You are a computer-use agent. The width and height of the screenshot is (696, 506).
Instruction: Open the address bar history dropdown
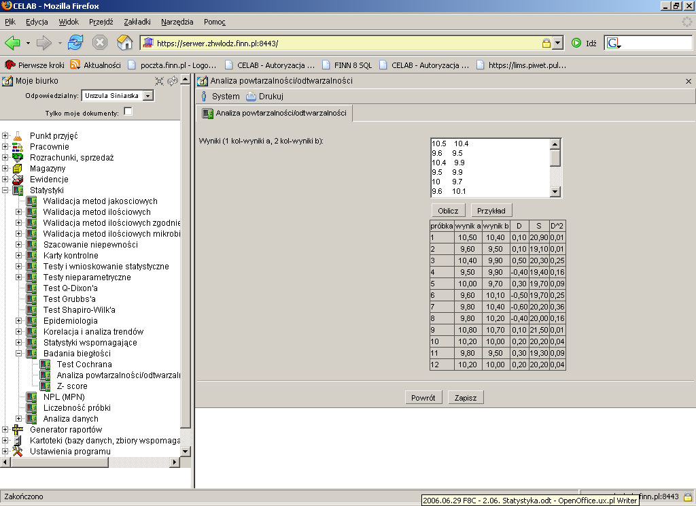tap(557, 43)
